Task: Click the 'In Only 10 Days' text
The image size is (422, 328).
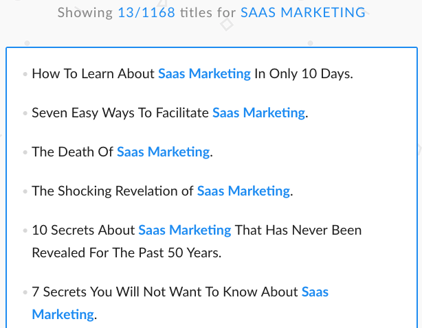Action: [303, 73]
